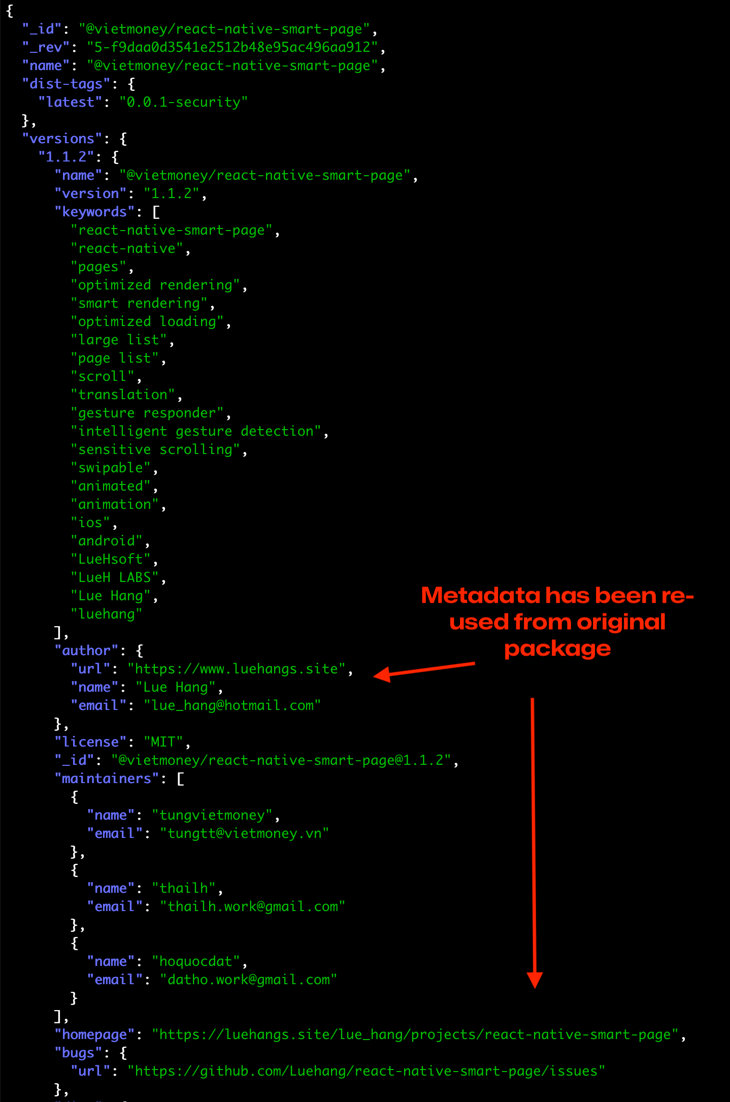This screenshot has width=730, height=1102.
Task: Select the license value "MIT"
Action: pos(163,742)
